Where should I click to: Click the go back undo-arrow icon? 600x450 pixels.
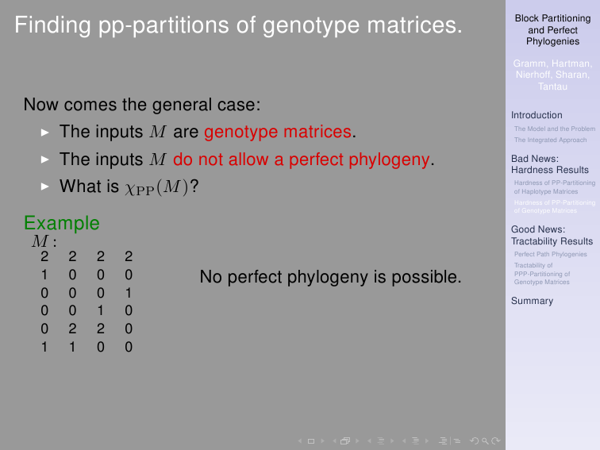pos(475,440)
